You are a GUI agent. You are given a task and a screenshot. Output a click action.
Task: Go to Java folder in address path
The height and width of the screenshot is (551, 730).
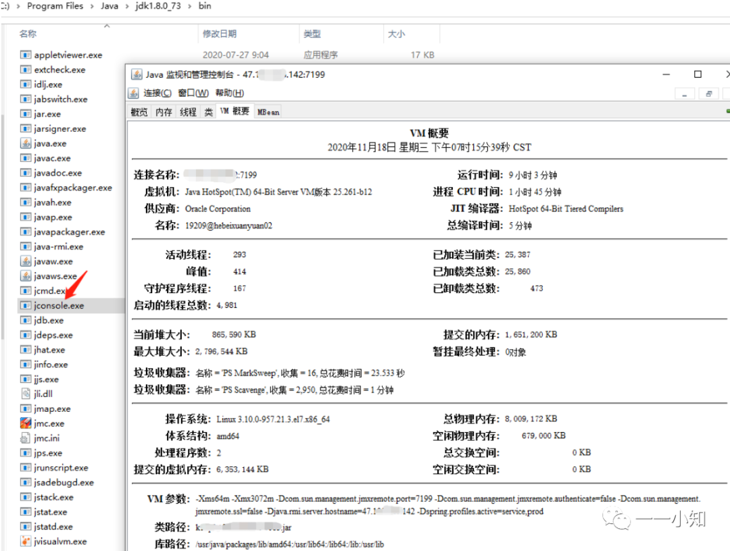point(109,6)
